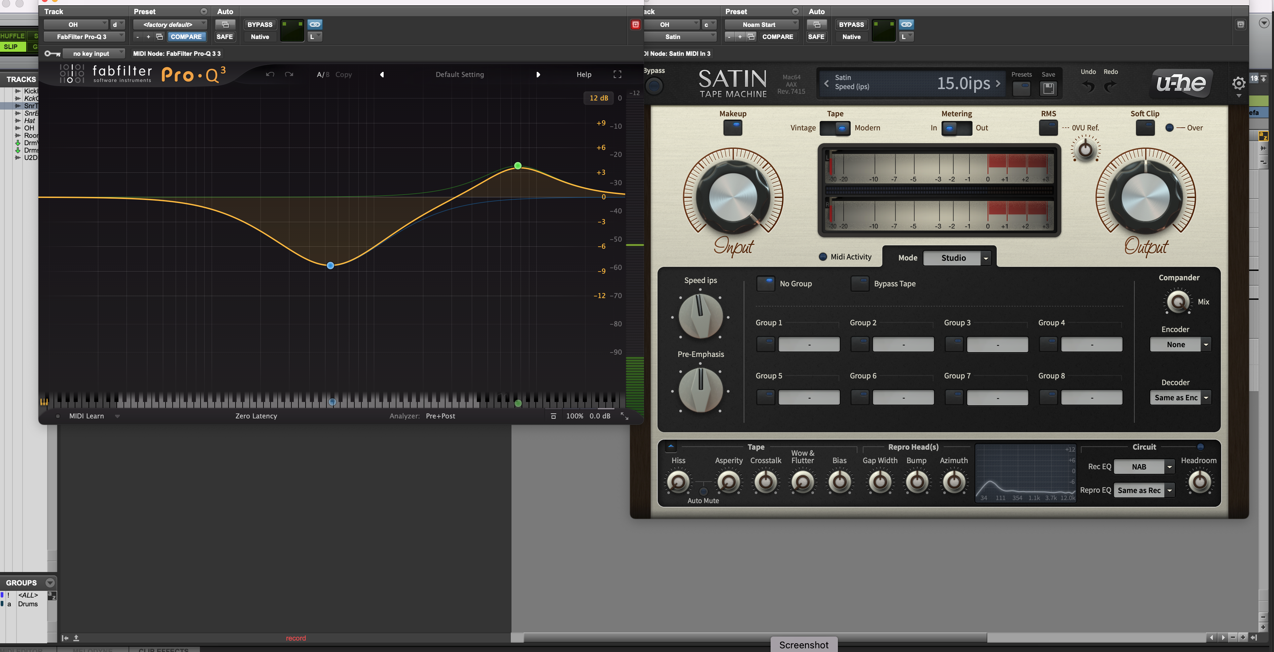Click the Pro-Q link channels icon
Screen dimensions: 1274x652
tap(315, 24)
